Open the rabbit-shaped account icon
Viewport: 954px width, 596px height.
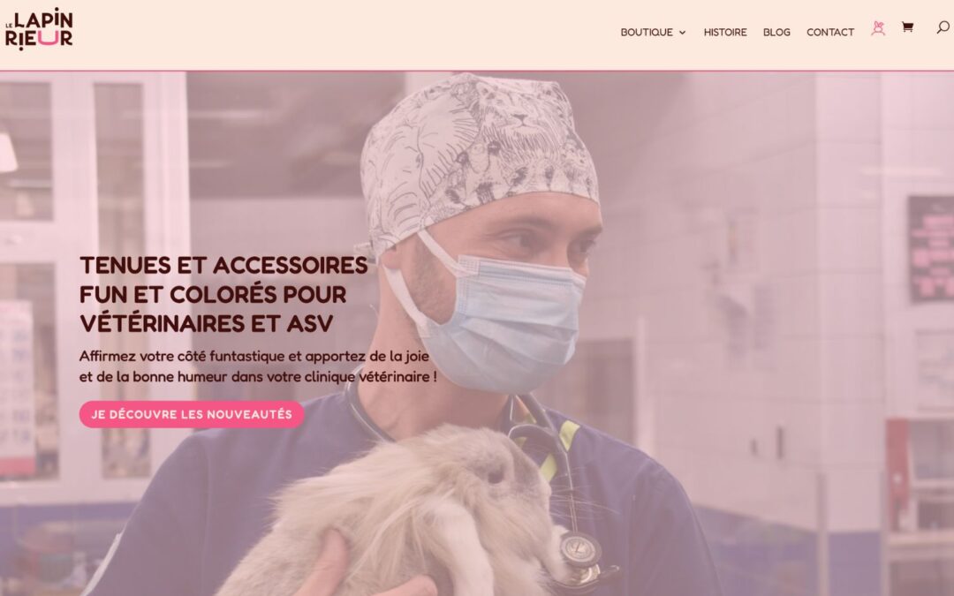pyautogui.click(x=877, y=28)
